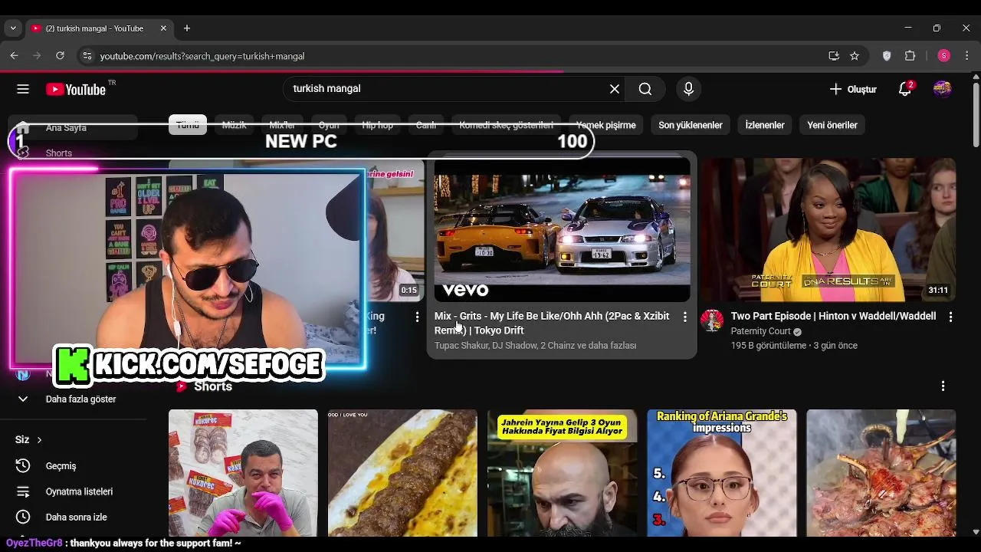Image resolution: width=981 pixels, height=552 pixels.
Task: Expand the Siz section chevron
Action: pos(39,440)
